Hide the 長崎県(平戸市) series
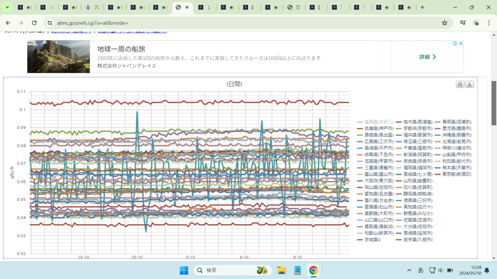 click(x=375, y=148)
